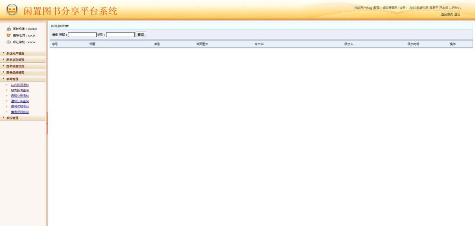
Task: Click the 指导老师 icon in sidebar
Action: 9,35
